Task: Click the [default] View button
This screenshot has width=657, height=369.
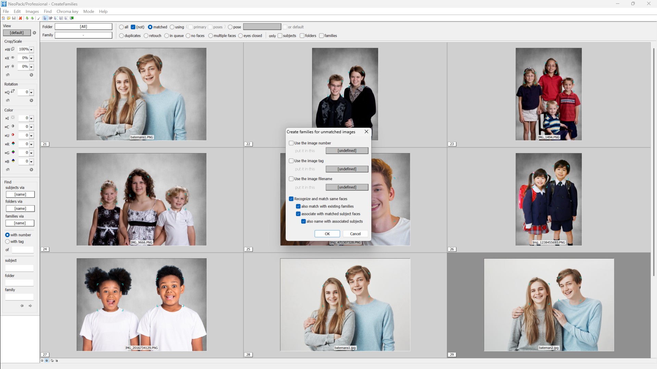Action: [x=17, y=33]
